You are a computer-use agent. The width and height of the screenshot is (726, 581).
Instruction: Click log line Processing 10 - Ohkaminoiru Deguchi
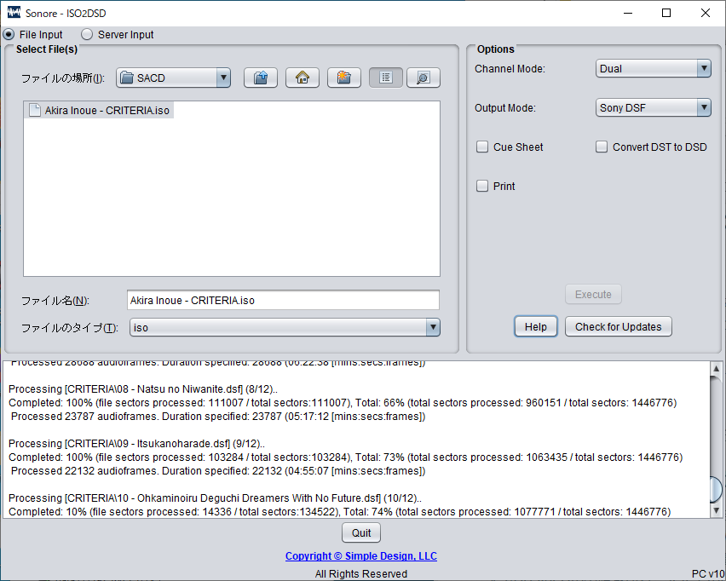[216, 498]
